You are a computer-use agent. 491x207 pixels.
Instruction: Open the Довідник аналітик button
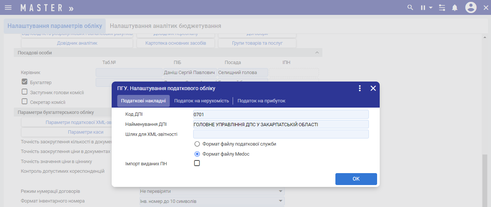77,43
